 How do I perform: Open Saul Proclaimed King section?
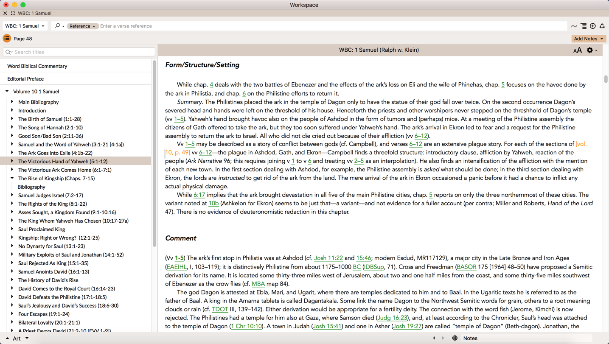click(42, 229)
